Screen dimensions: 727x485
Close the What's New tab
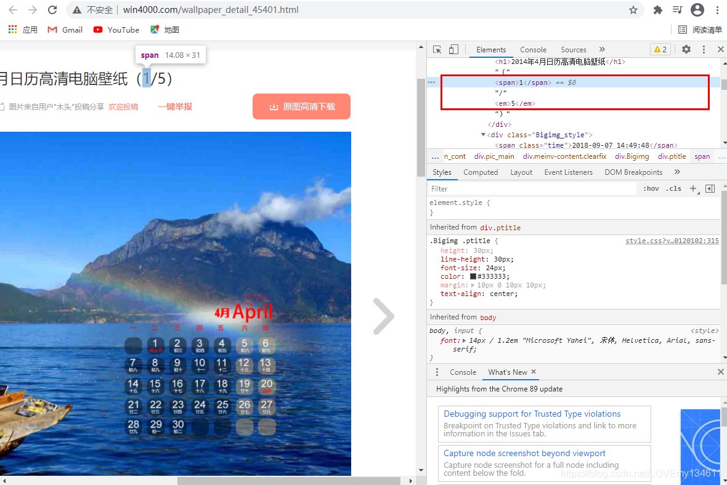pos(533,372)
